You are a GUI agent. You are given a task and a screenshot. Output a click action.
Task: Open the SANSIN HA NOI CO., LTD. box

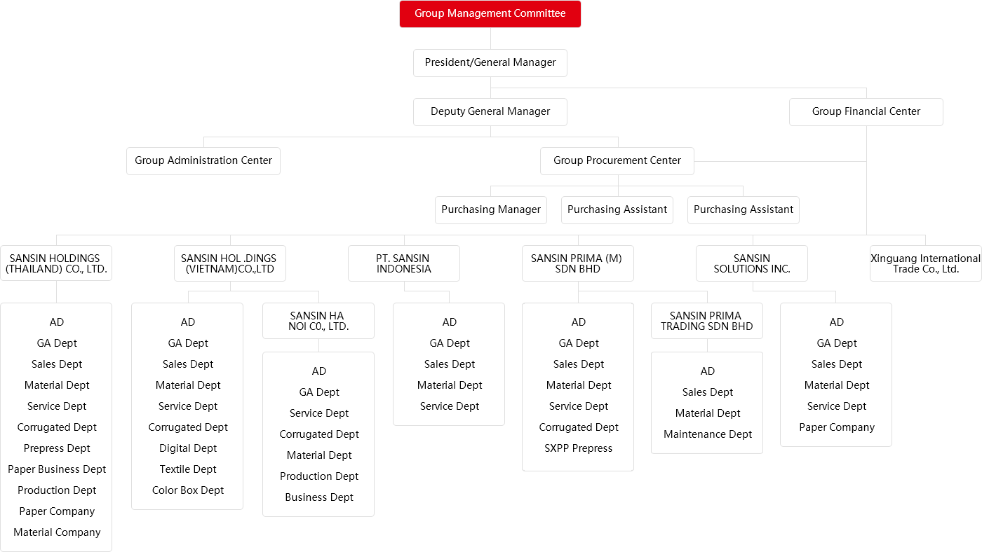318,321
